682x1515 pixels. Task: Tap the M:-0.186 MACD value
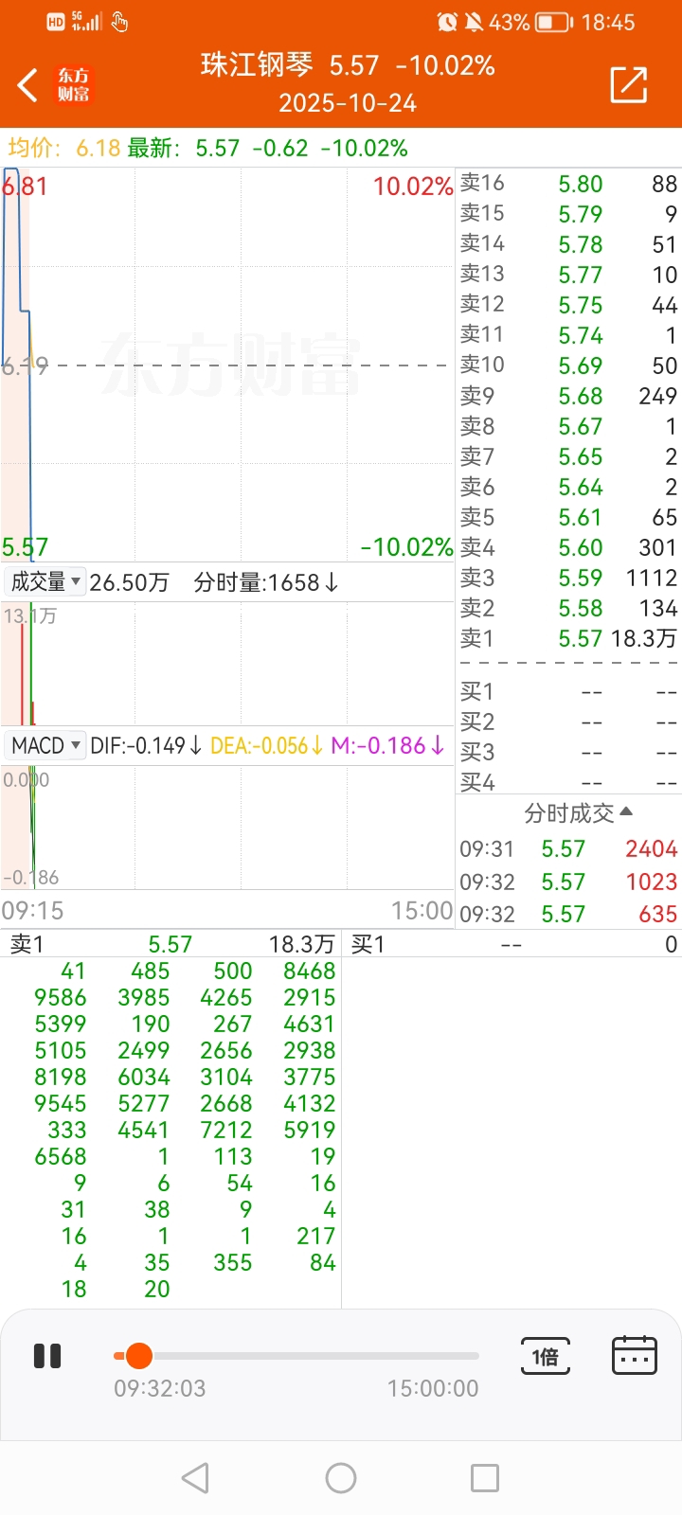tap(387, 745)
